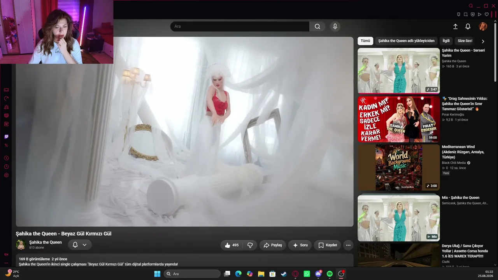The image size is (498, 280).
Task: Take a snapshot with Opera capture icon
Action: click(466, 14)
